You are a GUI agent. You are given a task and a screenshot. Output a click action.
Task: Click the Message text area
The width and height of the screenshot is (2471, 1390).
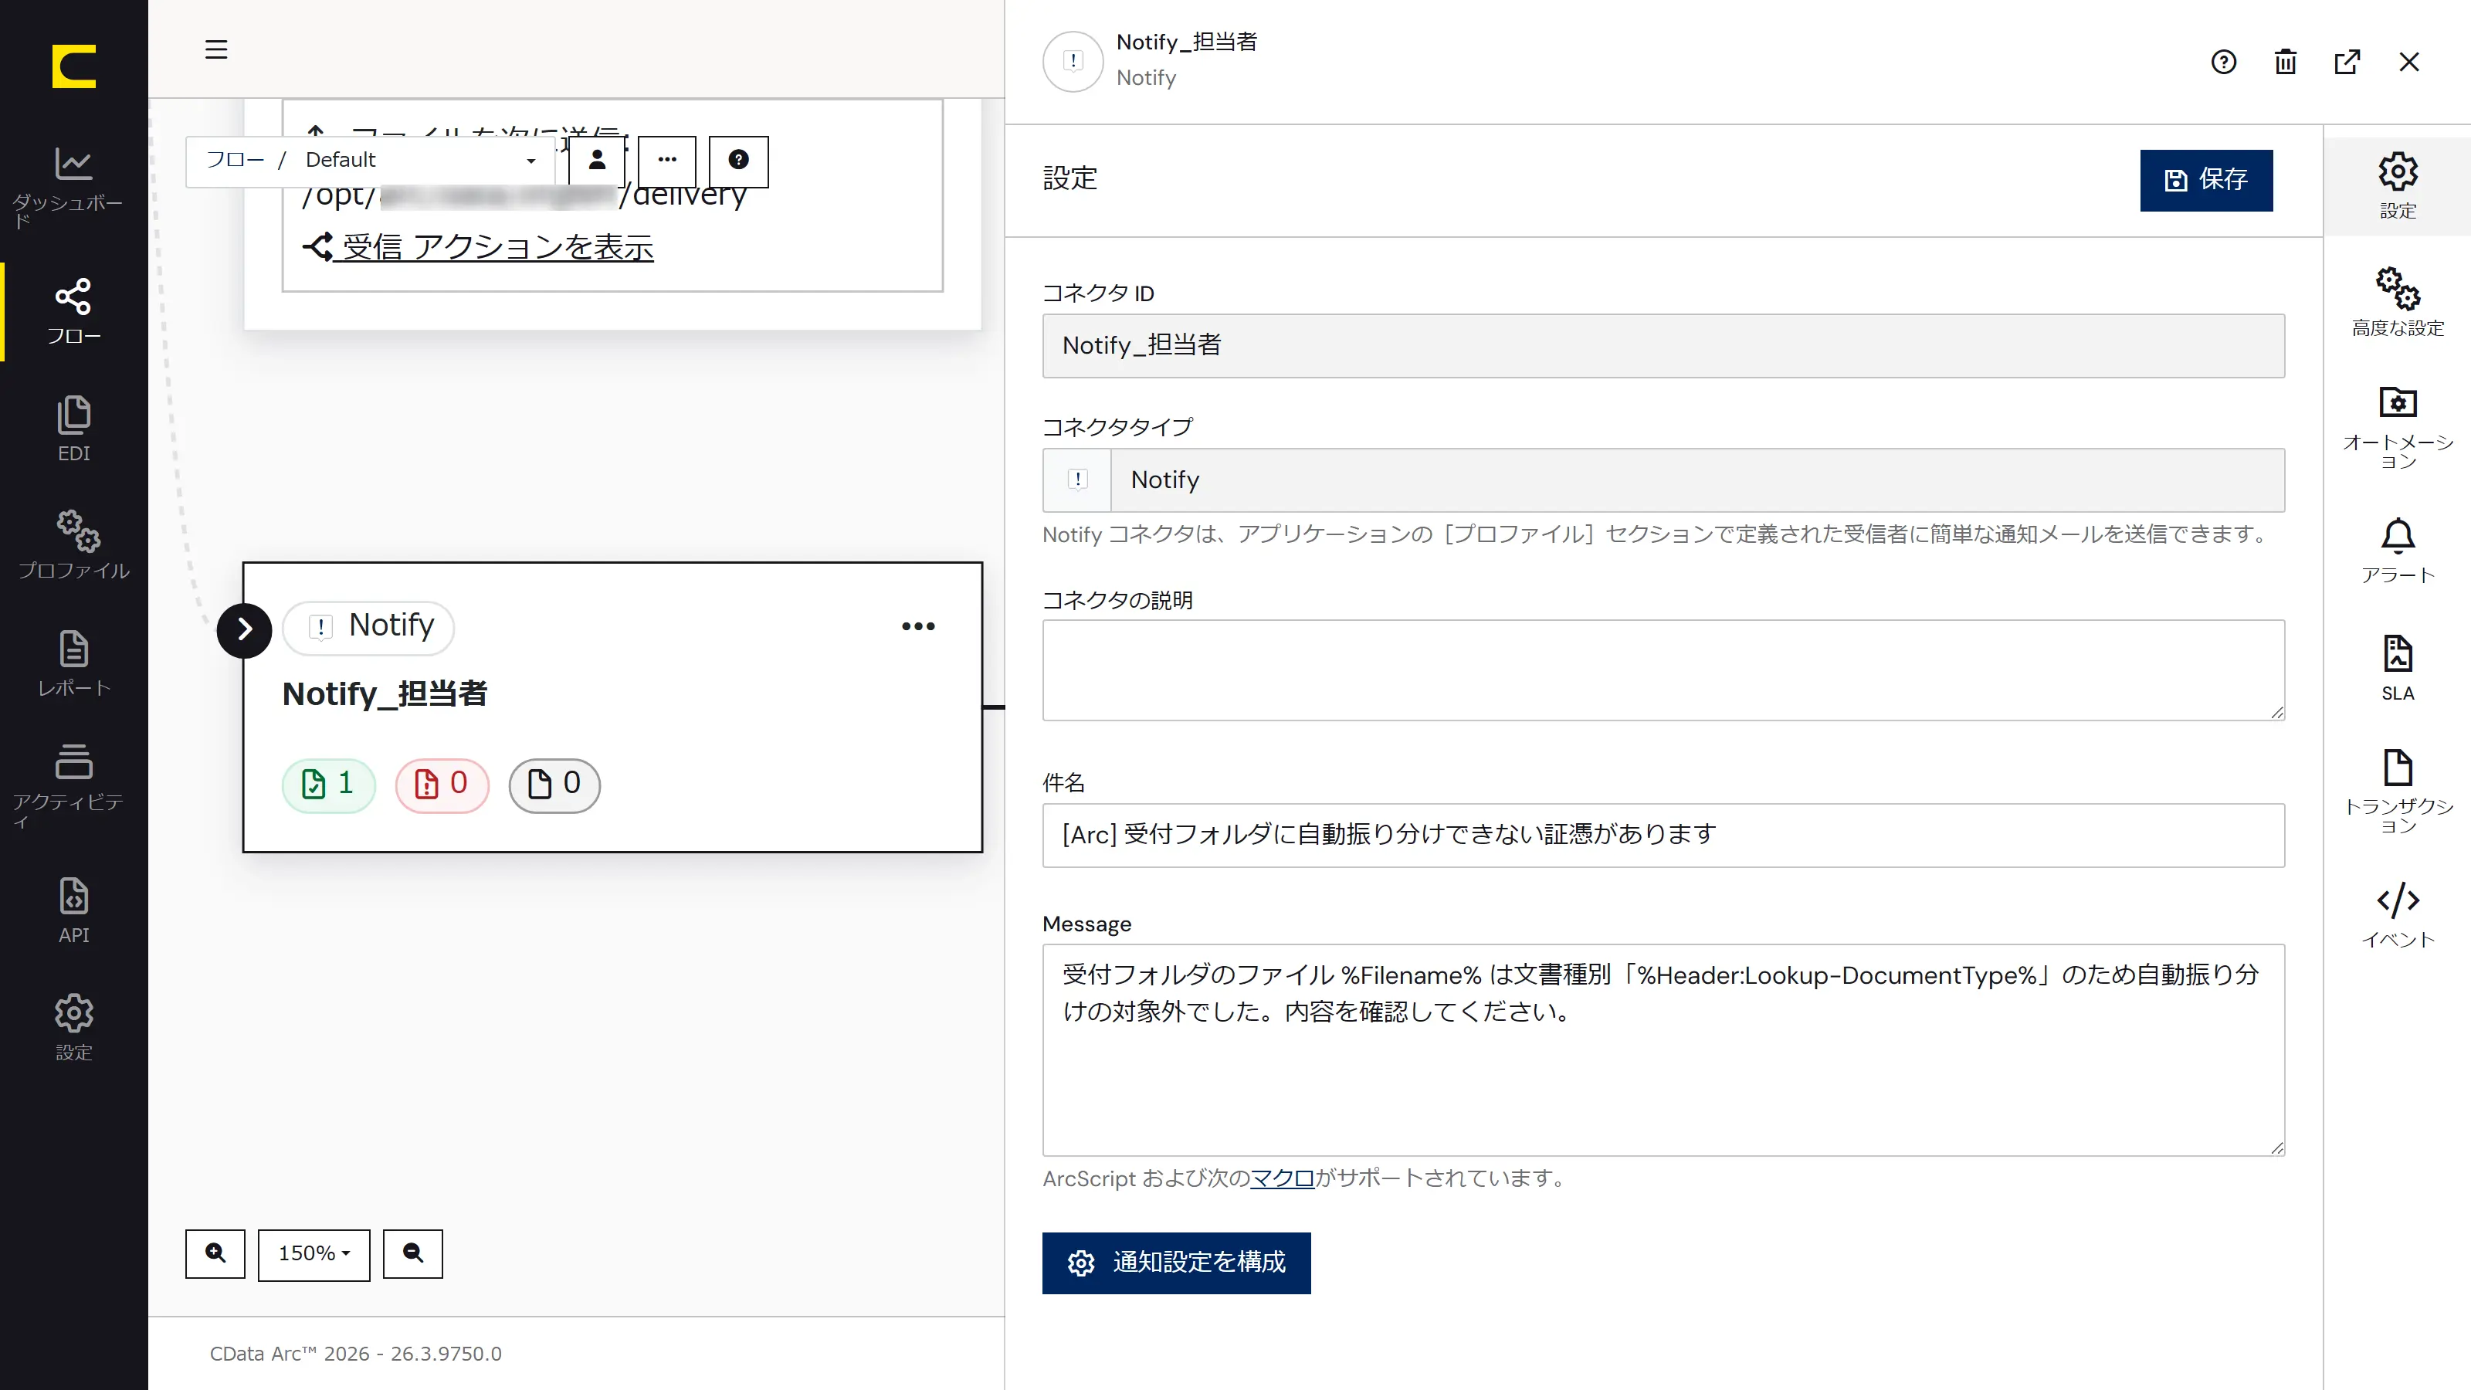coord(1663,1049)
